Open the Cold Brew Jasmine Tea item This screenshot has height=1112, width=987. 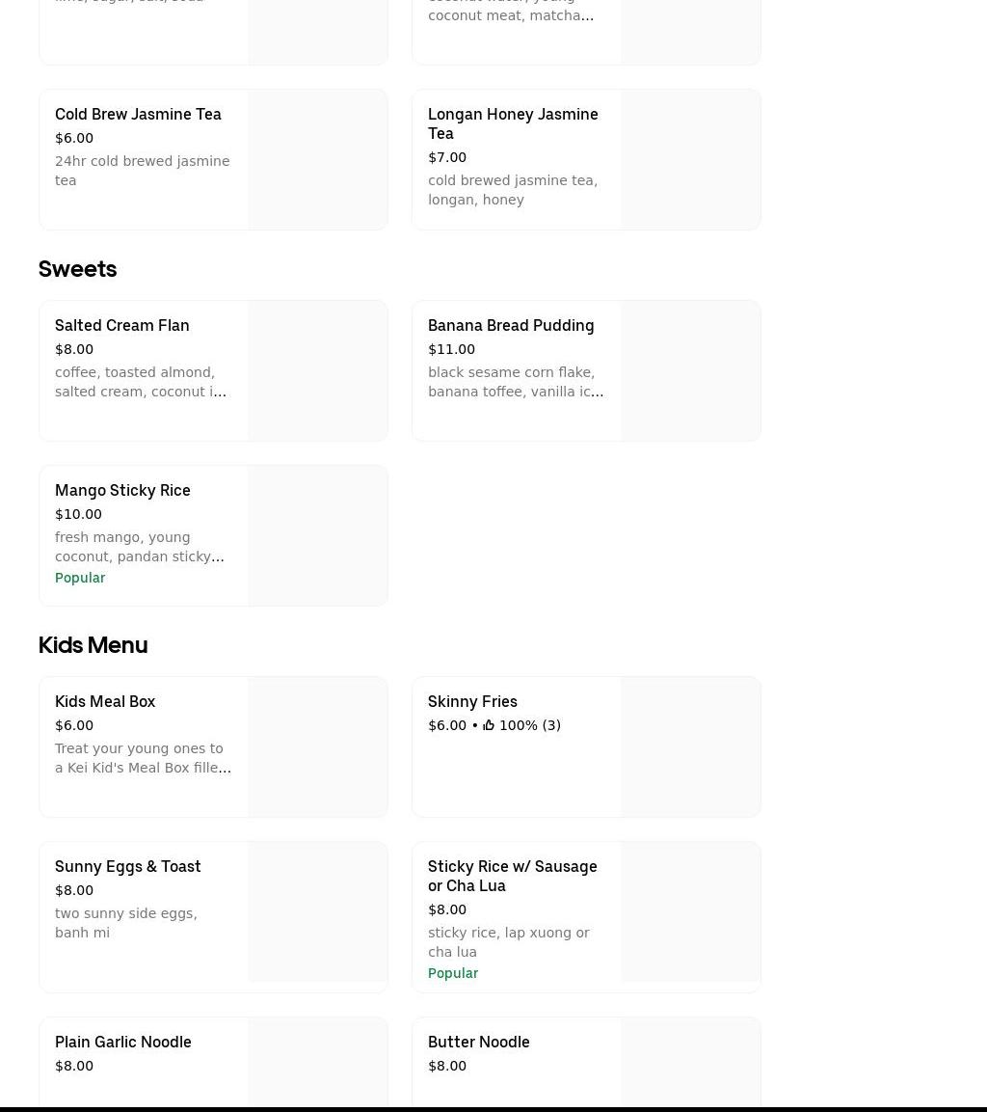[x=138, y=114]
